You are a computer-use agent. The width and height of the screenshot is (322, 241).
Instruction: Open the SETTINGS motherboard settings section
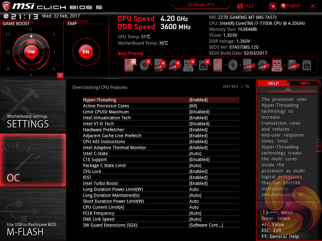point(33,106)
